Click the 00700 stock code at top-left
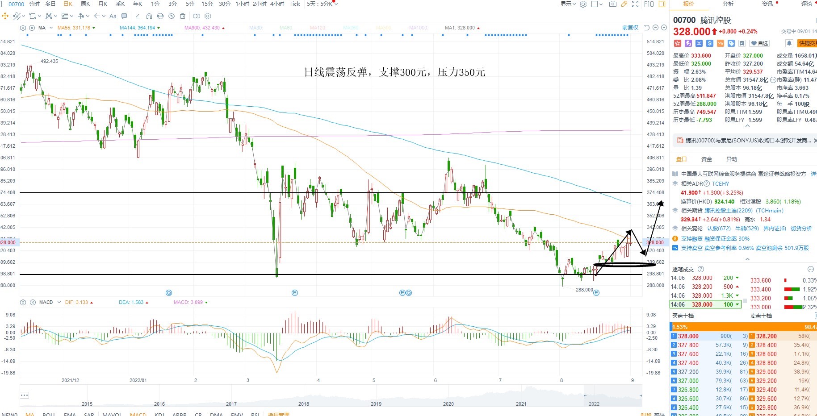The image size is (817, 416). pos(16,4)
